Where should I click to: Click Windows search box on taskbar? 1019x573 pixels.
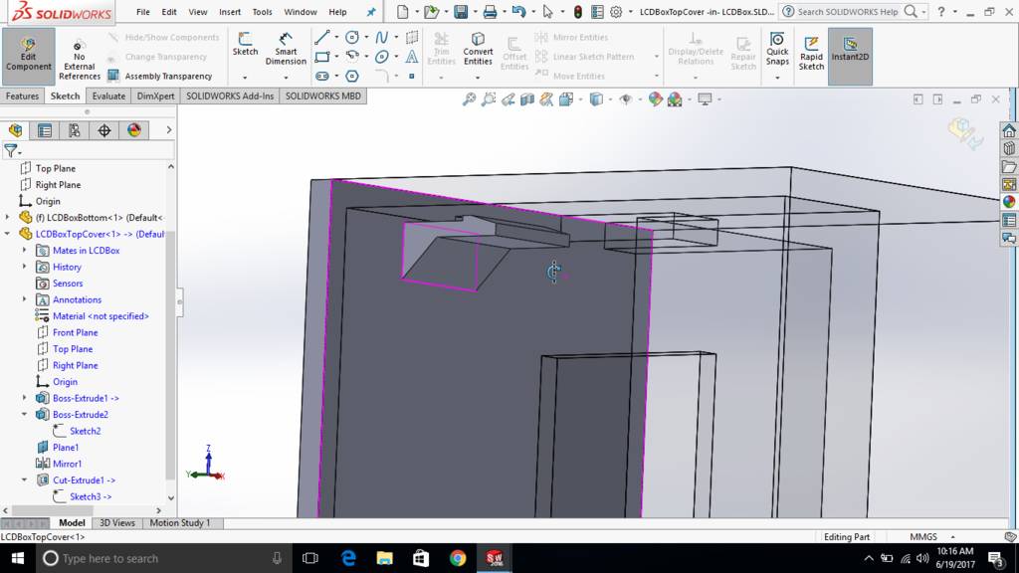click(x=162, y=558)
